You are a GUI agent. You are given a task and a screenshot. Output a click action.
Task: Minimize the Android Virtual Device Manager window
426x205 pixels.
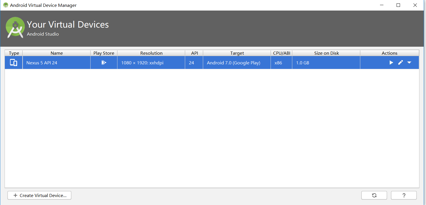pos(382,5)
